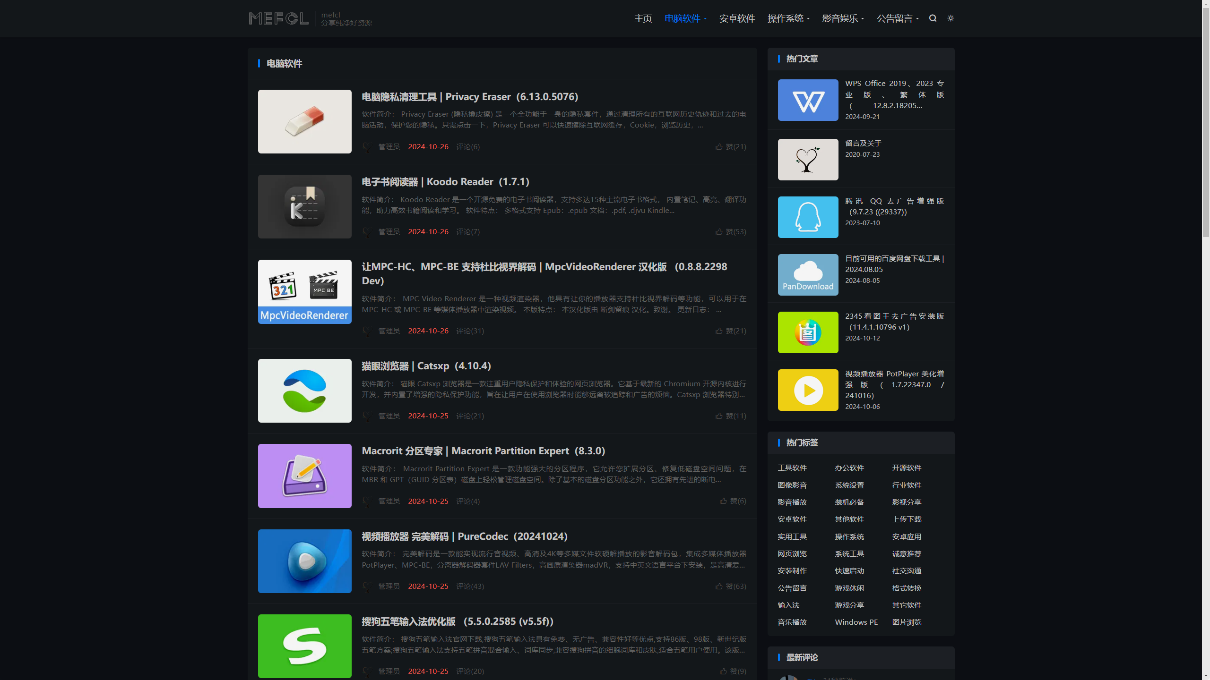Expand the 电脑软件 dropdown menu
Viewport: 1210px width, 680px height.
pyautogui.click(x=685, y=18)
